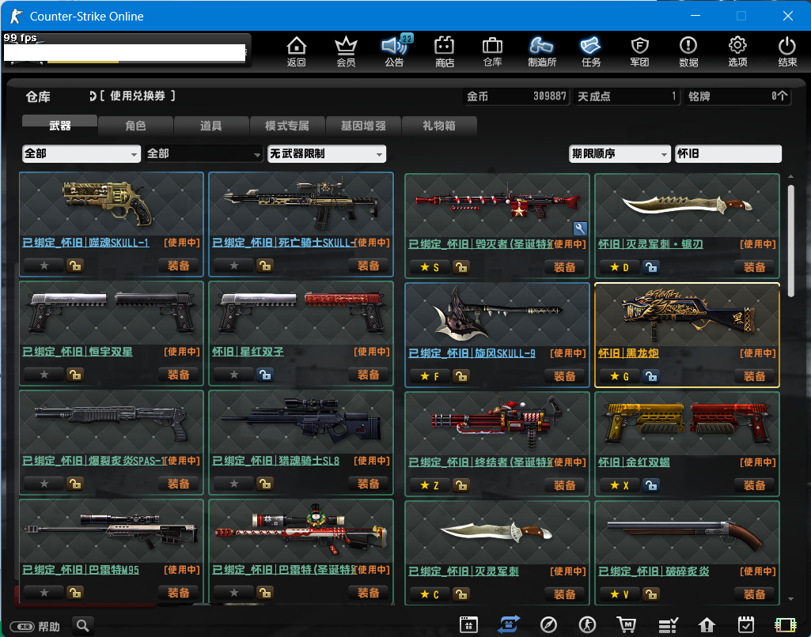The image size is (811, 637).
Task: Open the gift calendar icon in bottom bar
Action: coord(468,624)
